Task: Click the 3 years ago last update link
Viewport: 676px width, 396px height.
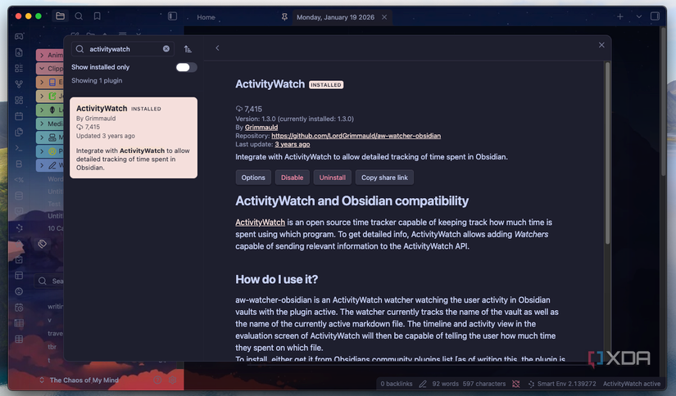Action: coord(293,144)
